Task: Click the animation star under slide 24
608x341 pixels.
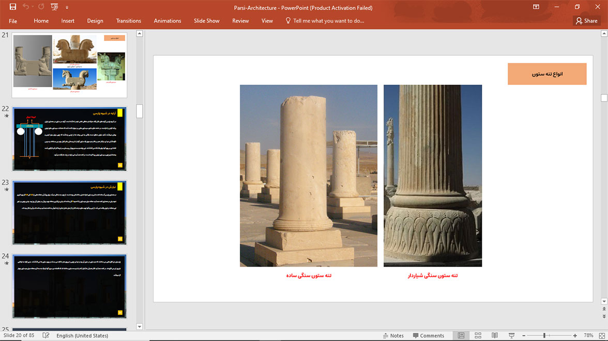Action: [x=6, y=263]
